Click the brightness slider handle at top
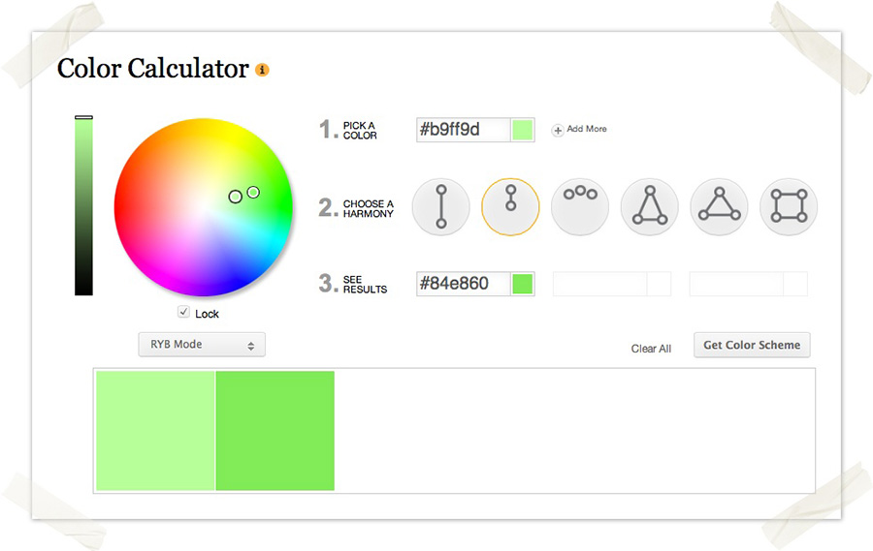The height and width of the screenshot is (551, 873). click(83, 117)
